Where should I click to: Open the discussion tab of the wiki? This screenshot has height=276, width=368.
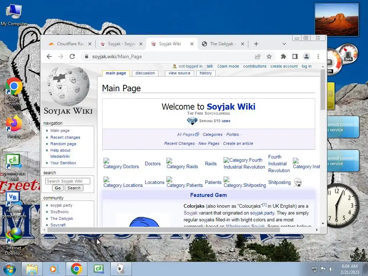click(145, 73)
